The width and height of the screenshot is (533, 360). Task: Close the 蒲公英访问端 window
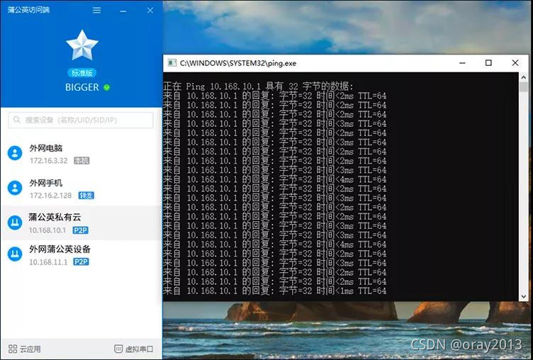(150, 11)
